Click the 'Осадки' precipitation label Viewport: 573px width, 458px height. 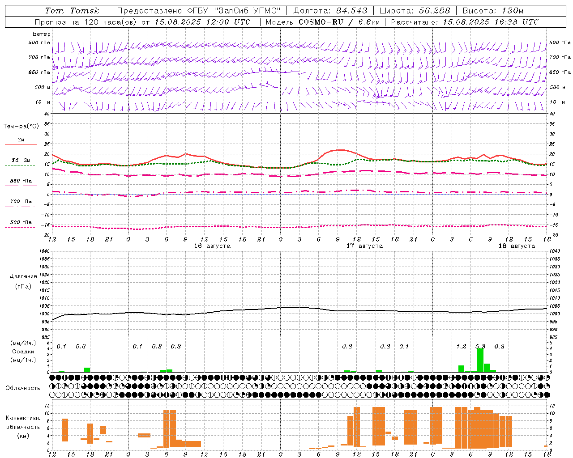tap(23, 352)
